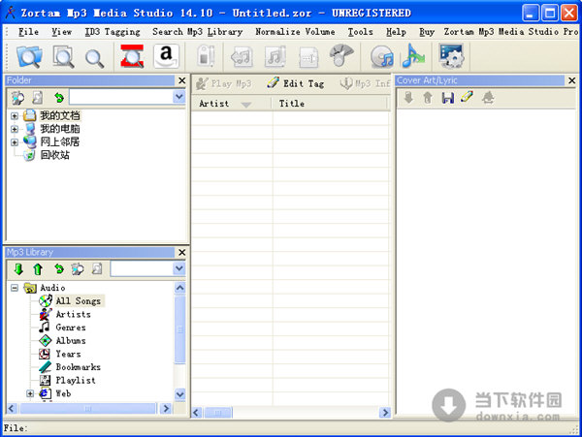
Task: Click the last icon in Cover Art toolbar
Action: (x=488, y=98)
